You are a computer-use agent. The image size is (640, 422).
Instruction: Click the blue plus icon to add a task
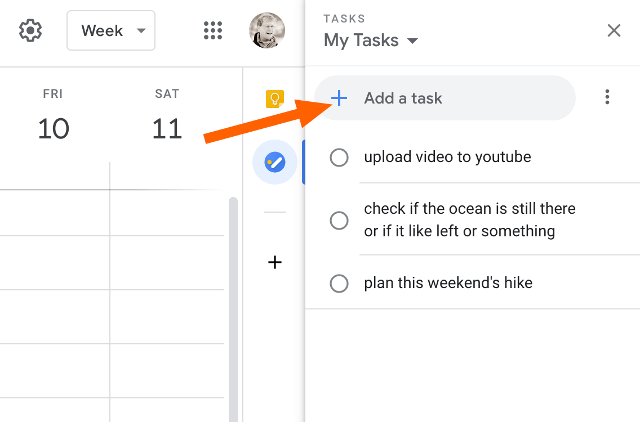[x=339, y=98]
